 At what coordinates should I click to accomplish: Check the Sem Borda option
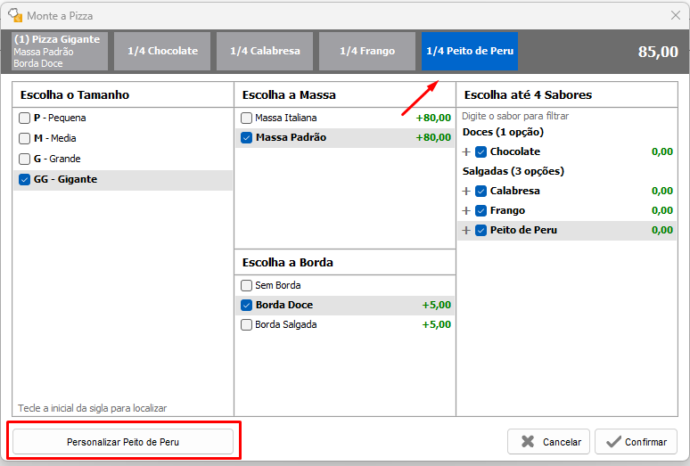246,286
